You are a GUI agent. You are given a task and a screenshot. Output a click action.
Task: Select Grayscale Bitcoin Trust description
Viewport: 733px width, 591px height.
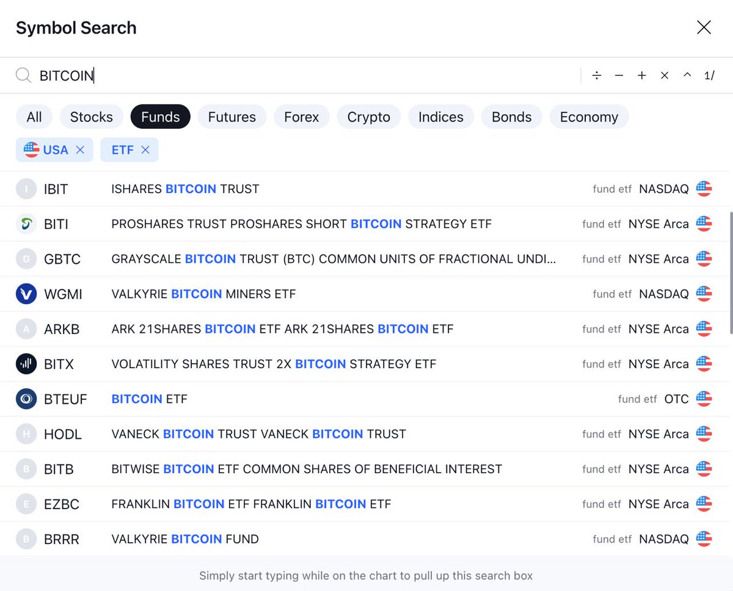[x=334, y=259]
